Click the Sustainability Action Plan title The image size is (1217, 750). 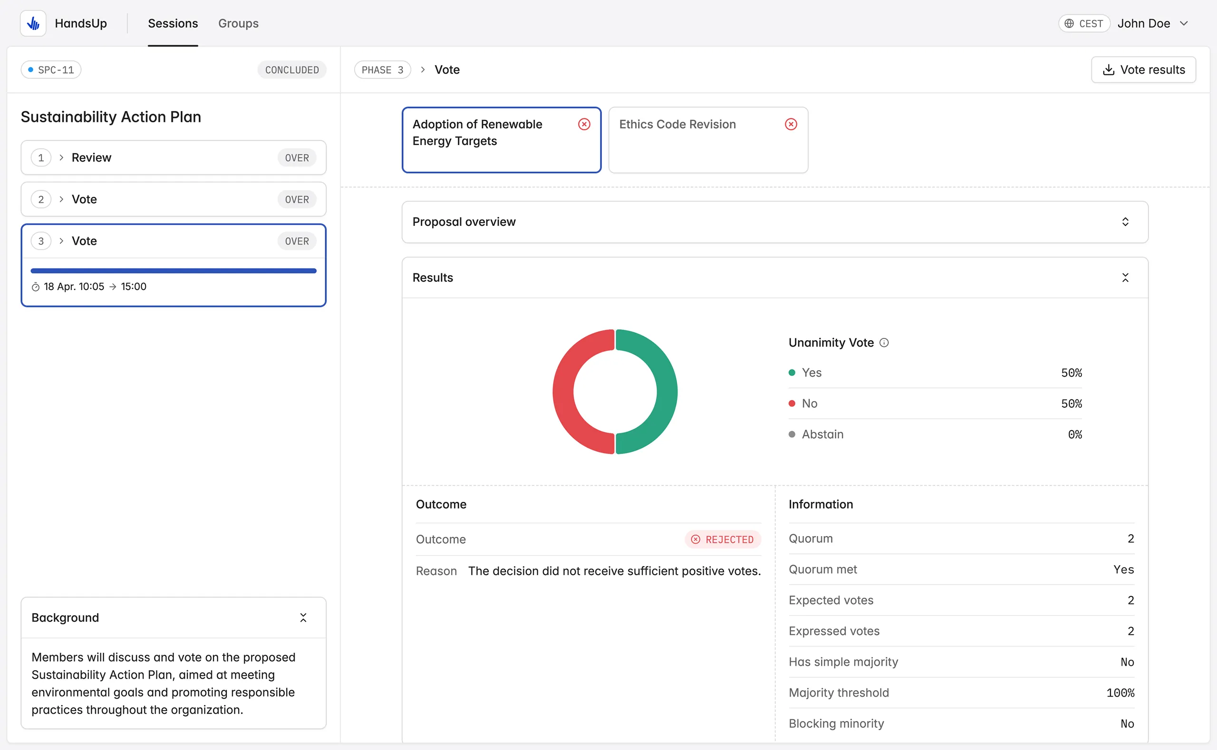point(111,116)
